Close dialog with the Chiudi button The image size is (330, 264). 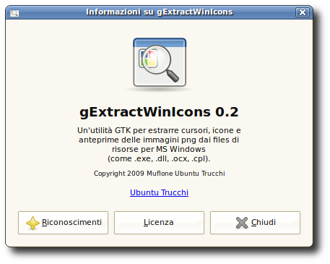click(255, 223)
